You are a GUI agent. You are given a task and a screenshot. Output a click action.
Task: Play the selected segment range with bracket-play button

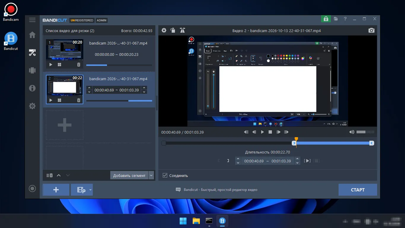click(x=307, y=161)
